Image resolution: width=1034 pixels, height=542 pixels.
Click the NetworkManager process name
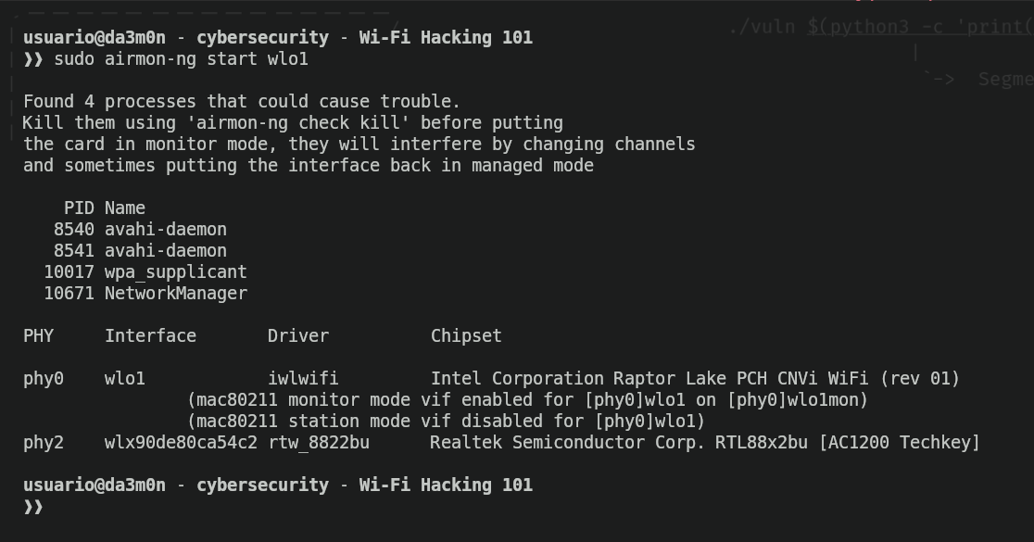(x=175, y=293)
